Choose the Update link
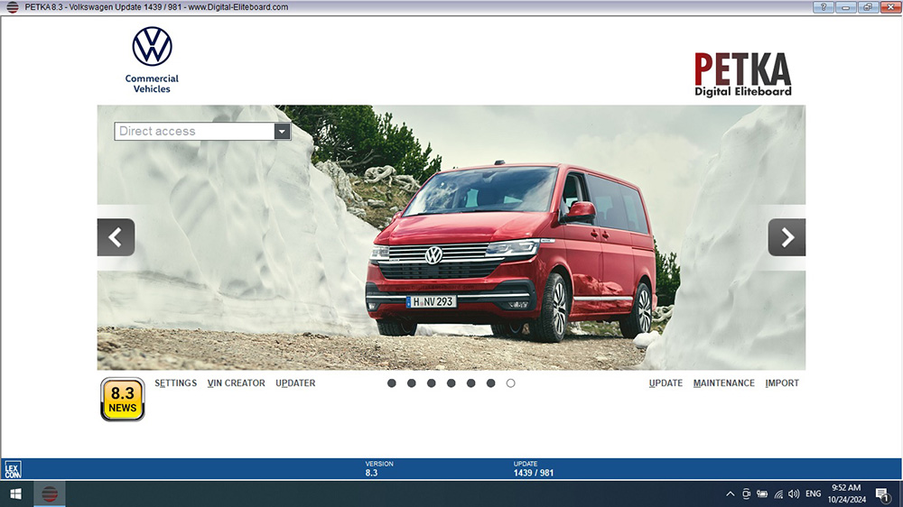903x507 pixels. [x=666, y=383]
